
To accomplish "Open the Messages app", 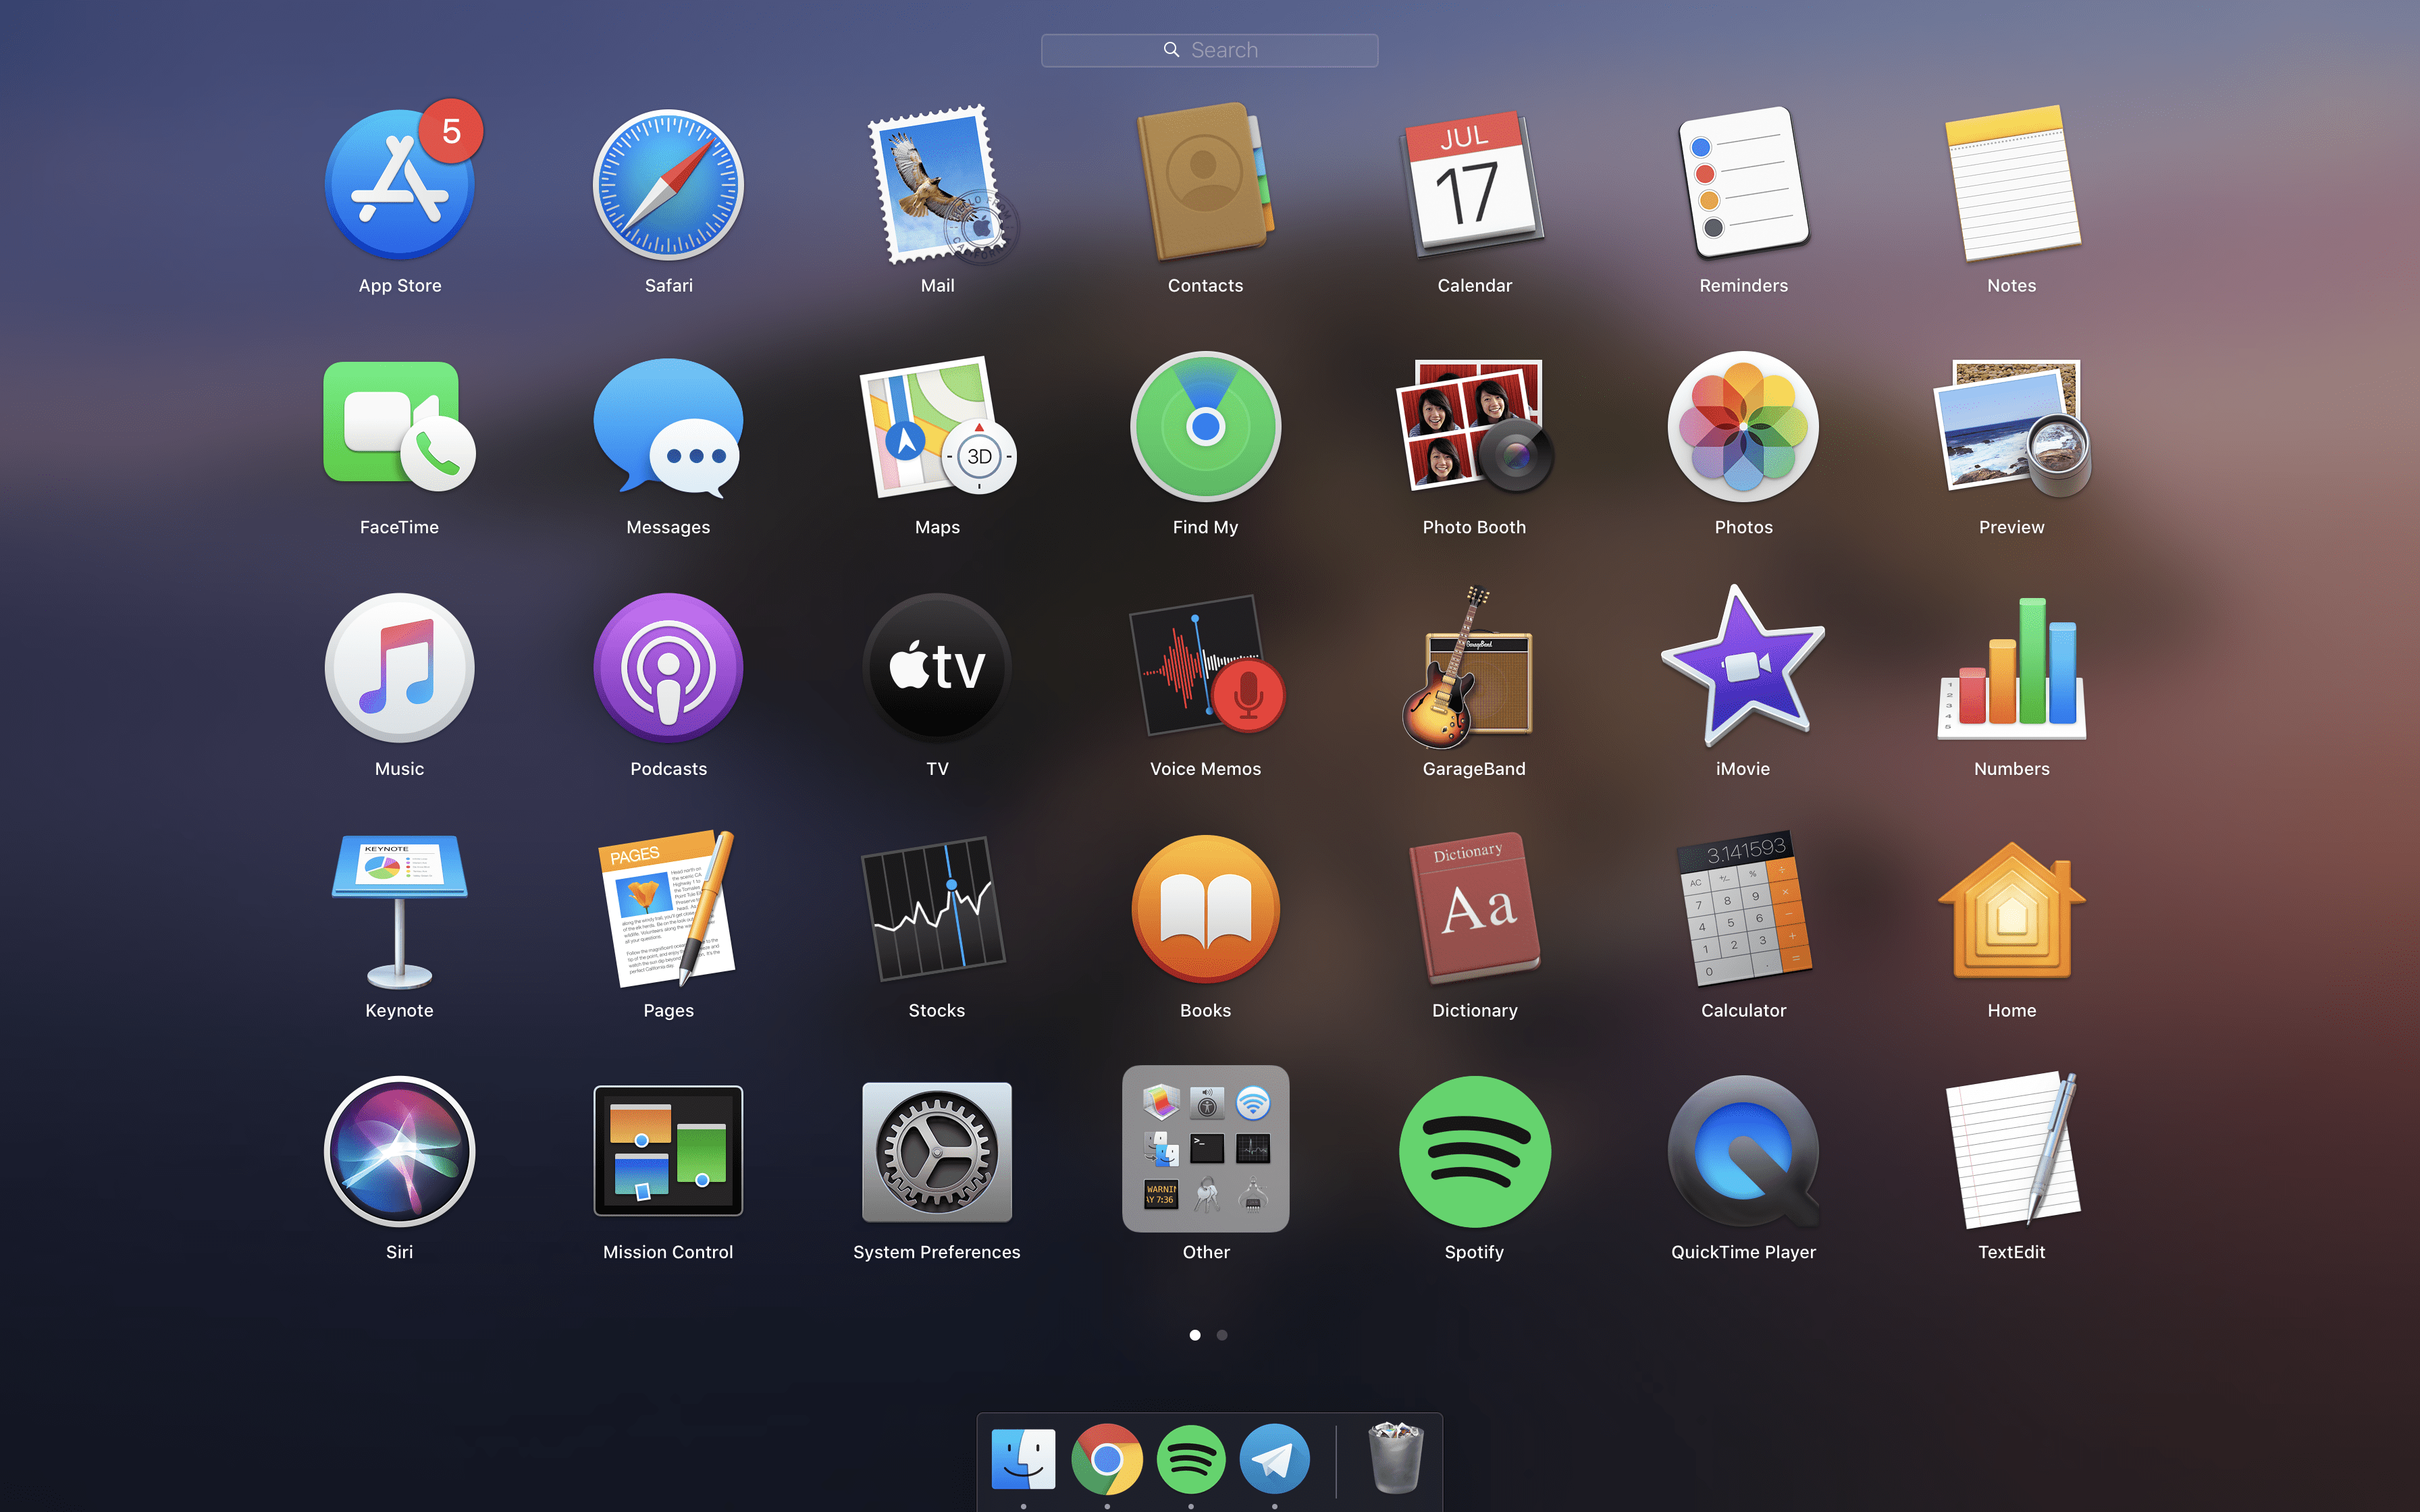I will pyautogui.click(x=668, y=427).
